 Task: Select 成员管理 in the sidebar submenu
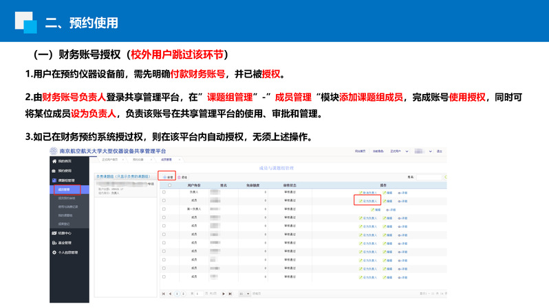coord(65,189)
